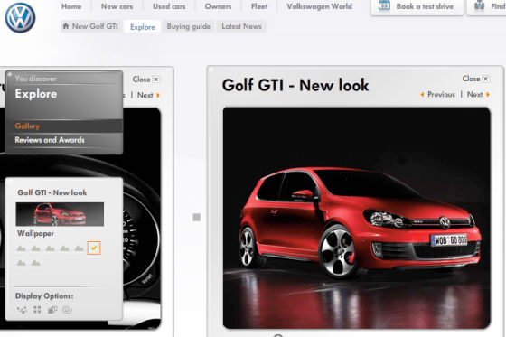
Task: Go to the New Golf GTI tab
Action: click(90, 26)
